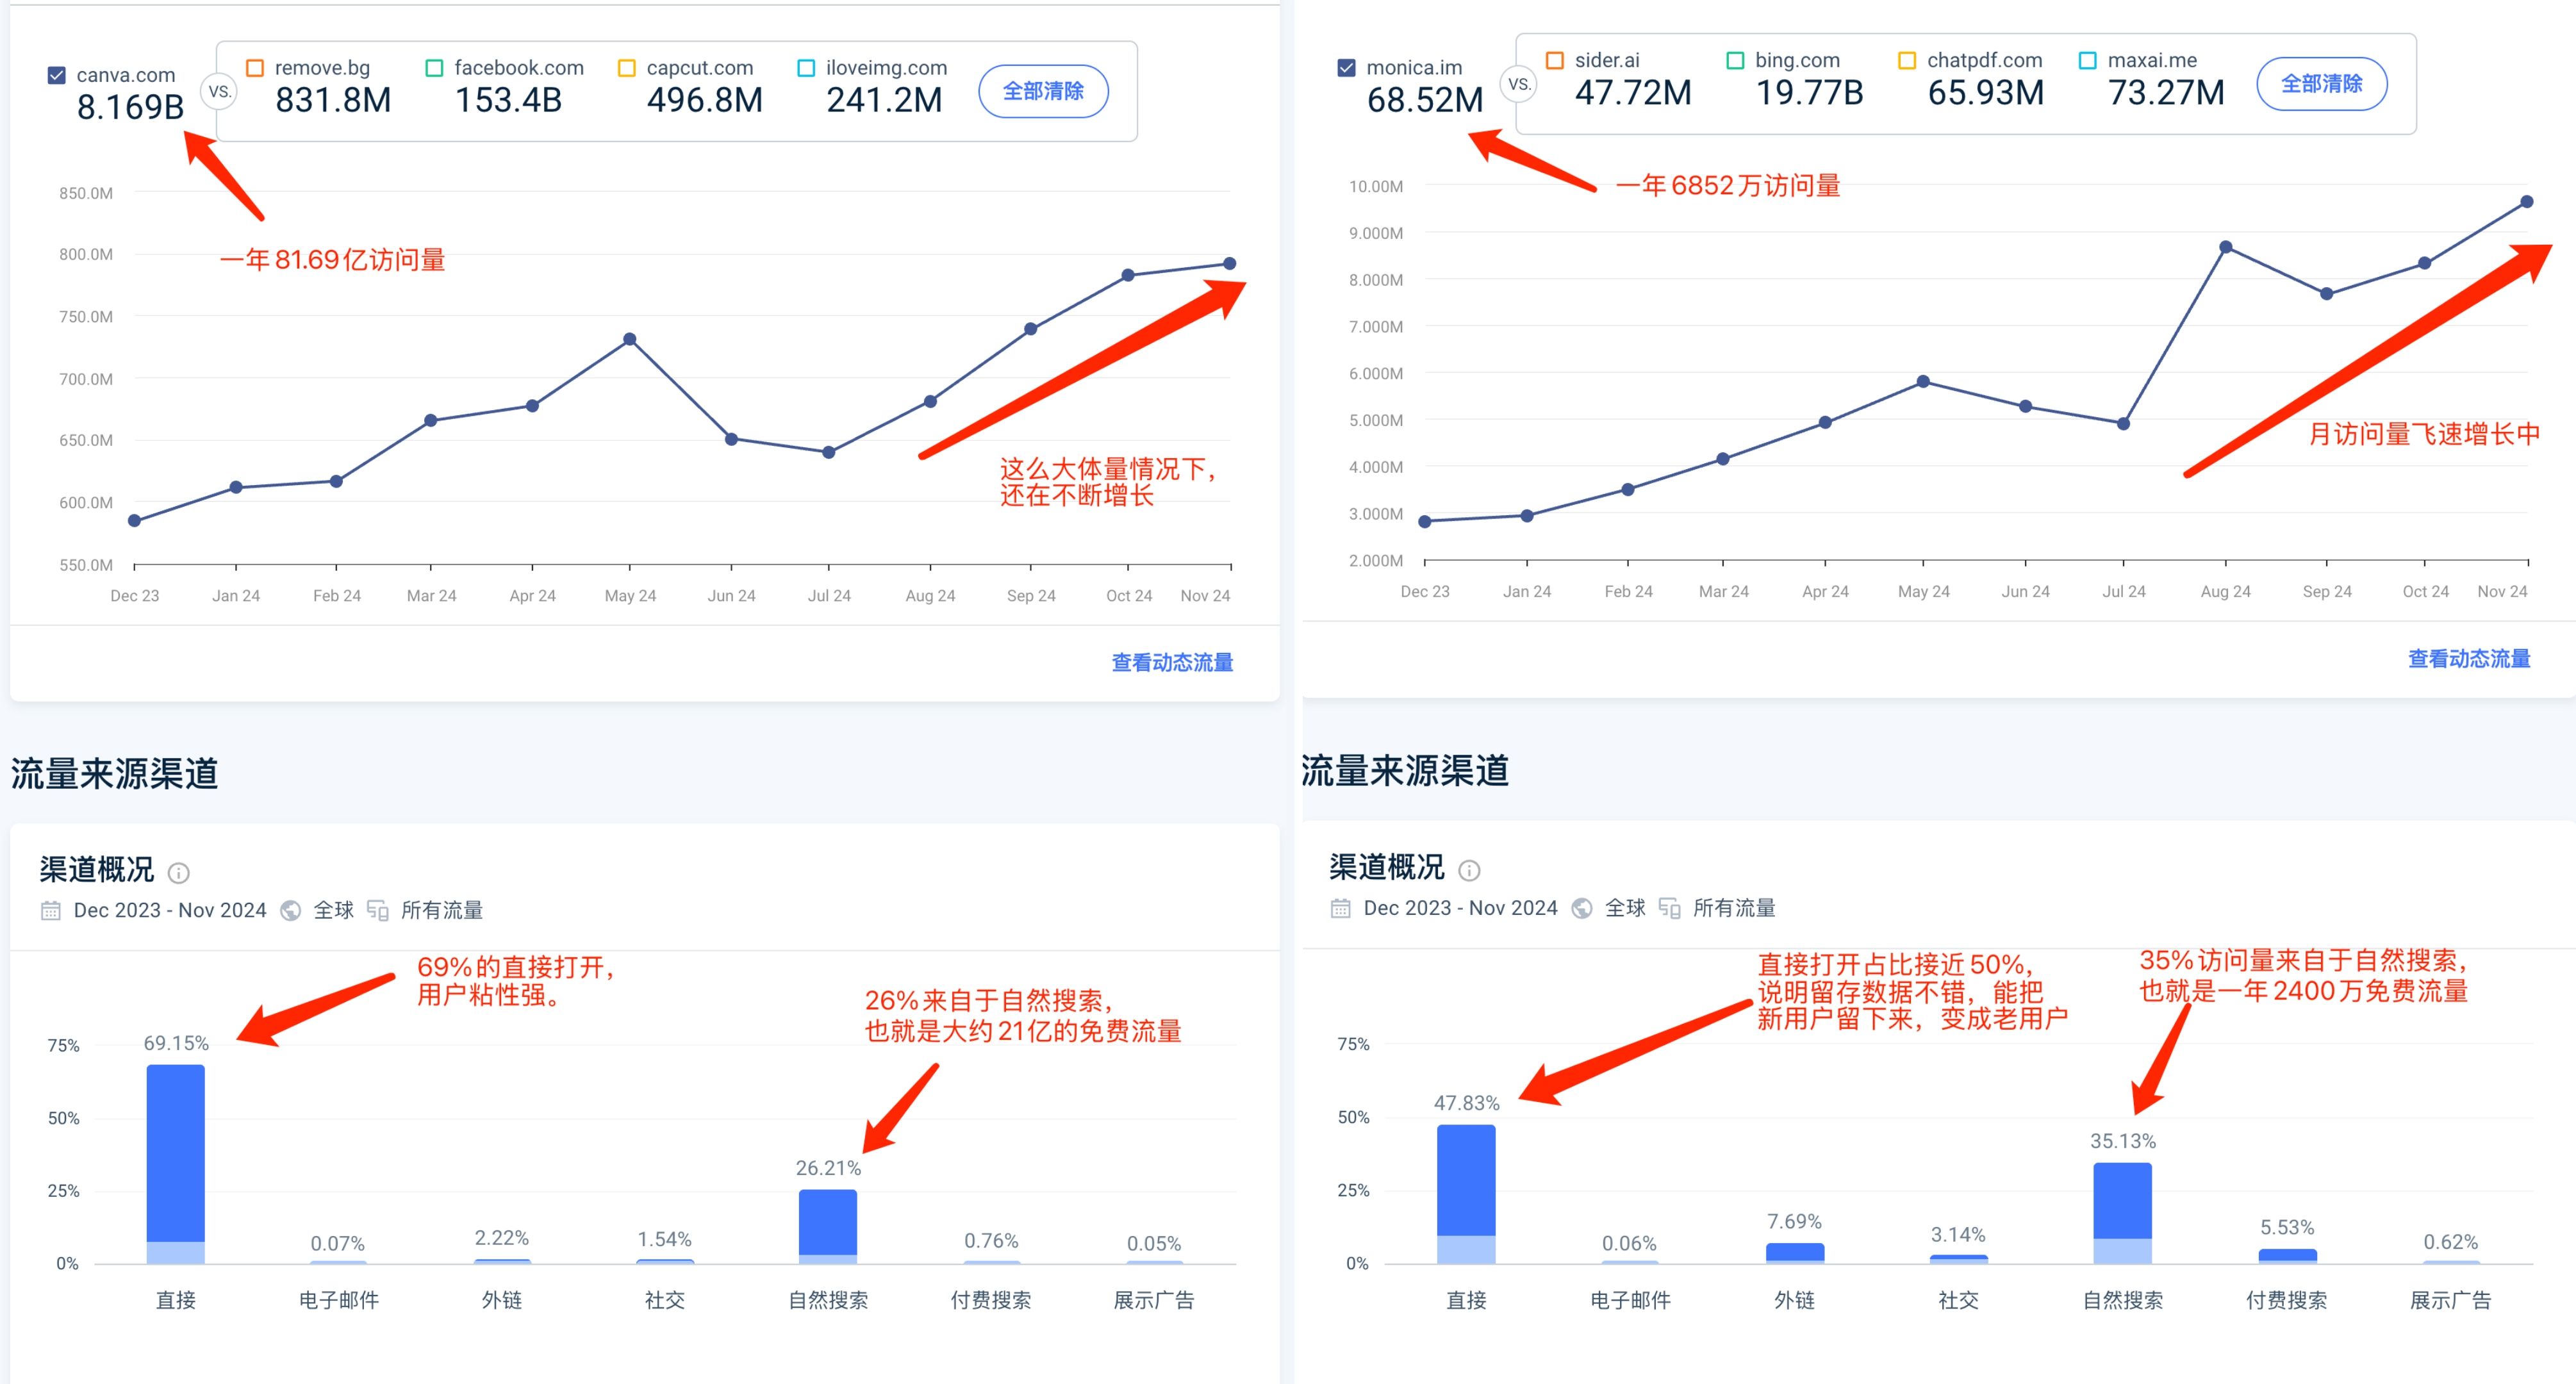Click the globe icon next to left 全球
The height and width of the screenshot is (1384, 2576).
[291, 910]
